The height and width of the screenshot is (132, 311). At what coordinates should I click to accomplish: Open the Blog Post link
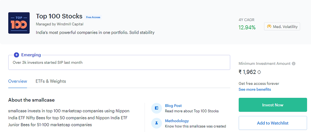click(x=173, y=106)
